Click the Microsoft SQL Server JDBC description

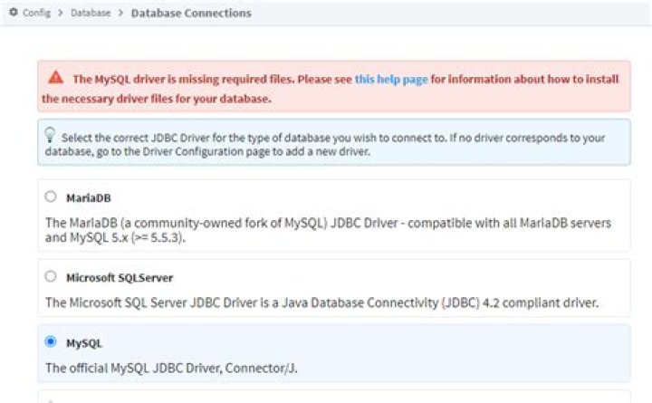(321, 302)
